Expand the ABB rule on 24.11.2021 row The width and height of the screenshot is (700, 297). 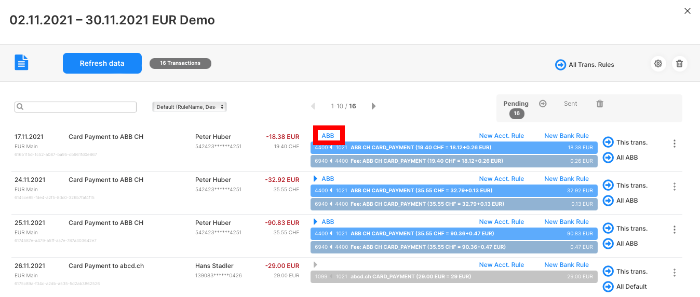click(315, 179)
